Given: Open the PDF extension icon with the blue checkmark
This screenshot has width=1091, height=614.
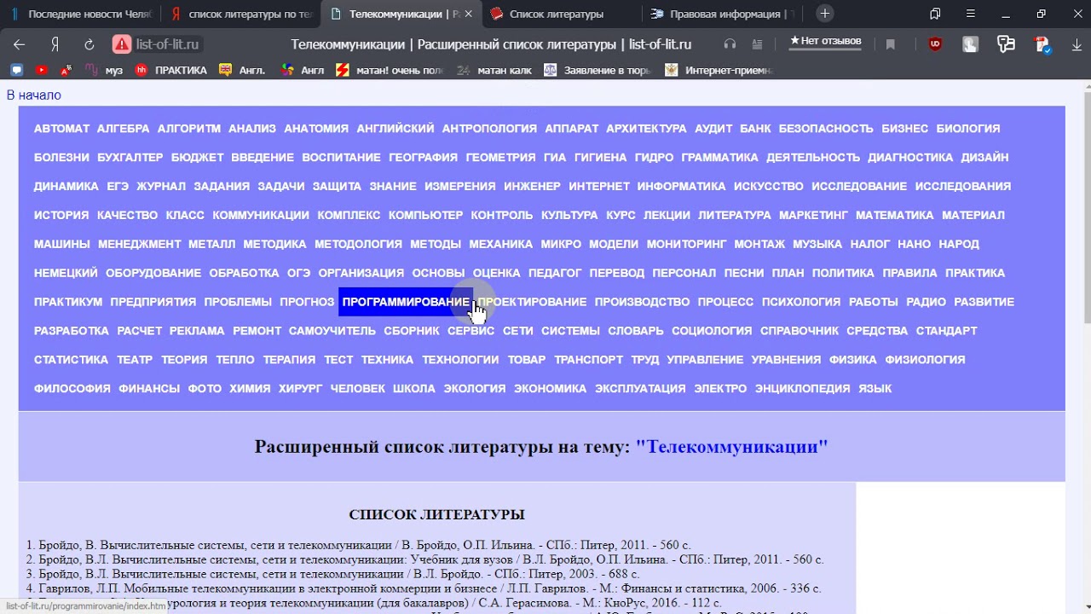Looking at the screenshot, I should pos(1042,44).
